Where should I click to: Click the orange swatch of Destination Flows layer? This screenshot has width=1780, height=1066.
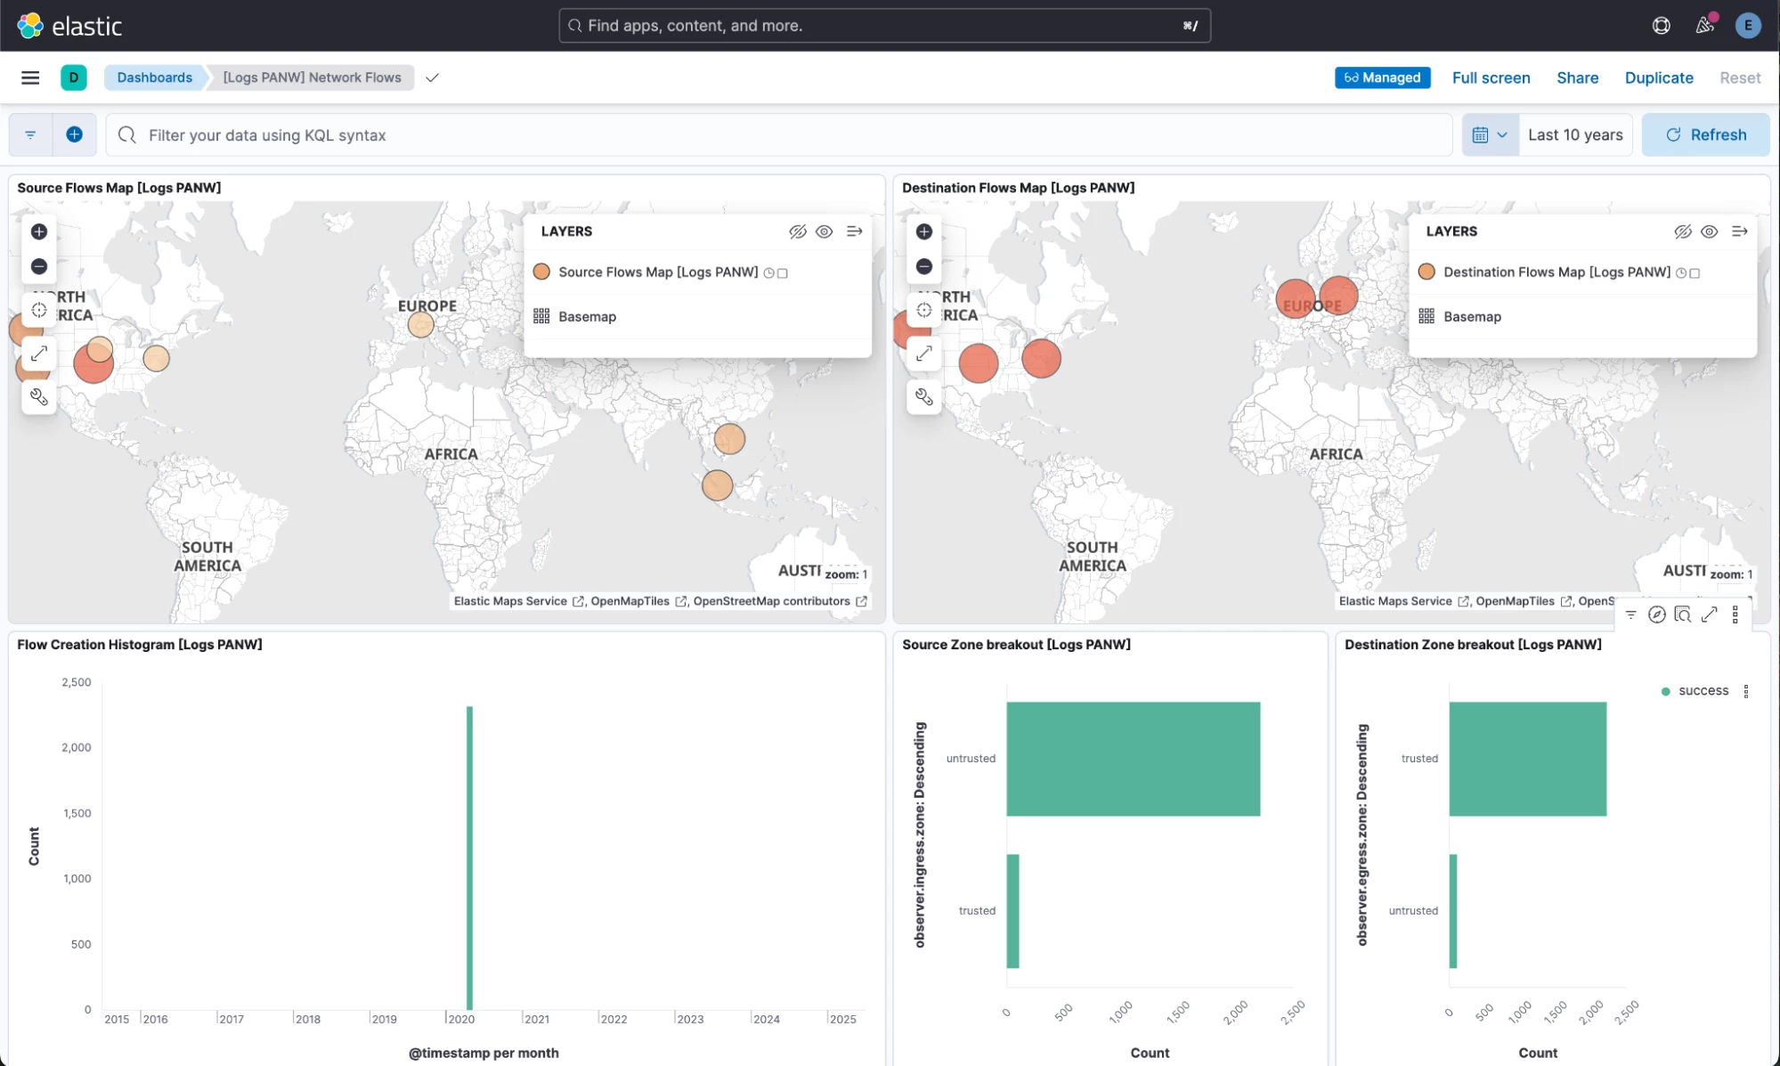pyautogui.click(x=1426, y=272)
